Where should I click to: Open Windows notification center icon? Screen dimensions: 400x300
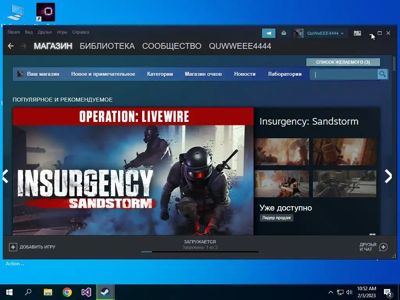(388, 293)
